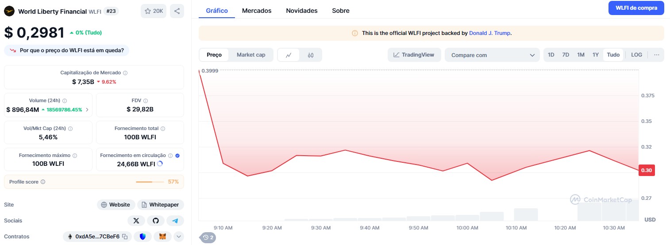Viewport: 670px width, 245px height.
Task: Click info icon beside Vol/Mkt Cap (24h)
Action: 70,129
